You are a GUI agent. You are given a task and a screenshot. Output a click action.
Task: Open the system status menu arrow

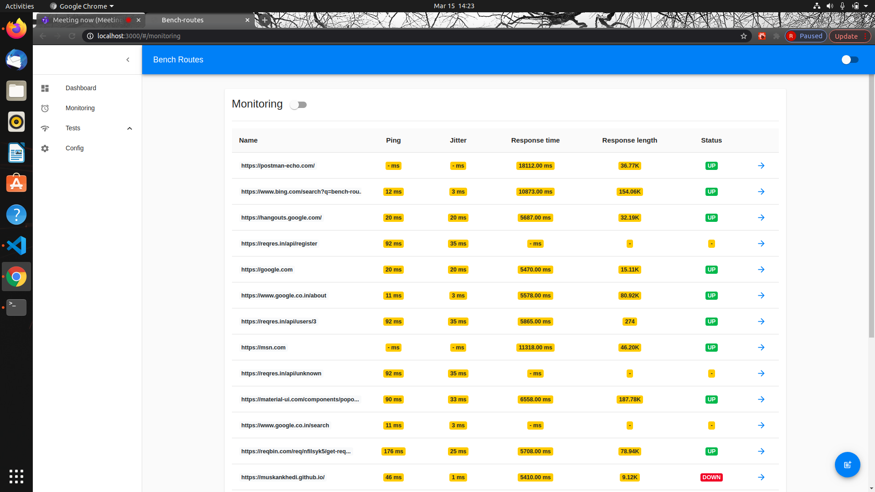point(866,6)
